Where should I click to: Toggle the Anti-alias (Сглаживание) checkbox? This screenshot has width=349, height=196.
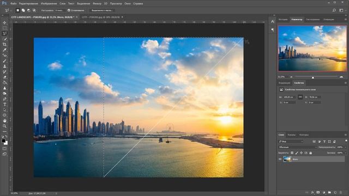[x=69, y=10]
